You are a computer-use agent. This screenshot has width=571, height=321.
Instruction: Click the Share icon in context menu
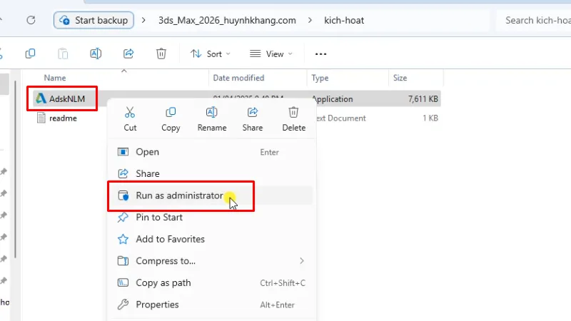pos(252,113)
